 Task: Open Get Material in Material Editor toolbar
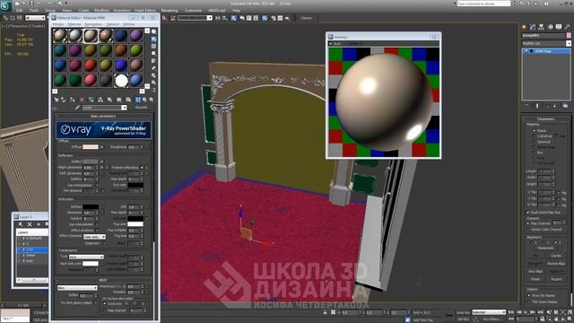click(x=56, y=100)
